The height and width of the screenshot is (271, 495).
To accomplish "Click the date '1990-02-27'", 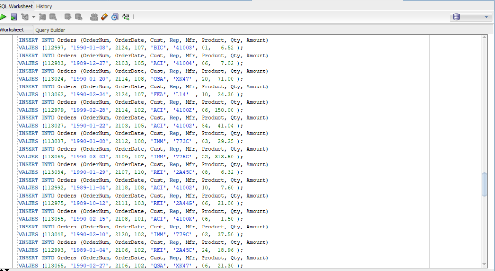I will tap(89, 266).
